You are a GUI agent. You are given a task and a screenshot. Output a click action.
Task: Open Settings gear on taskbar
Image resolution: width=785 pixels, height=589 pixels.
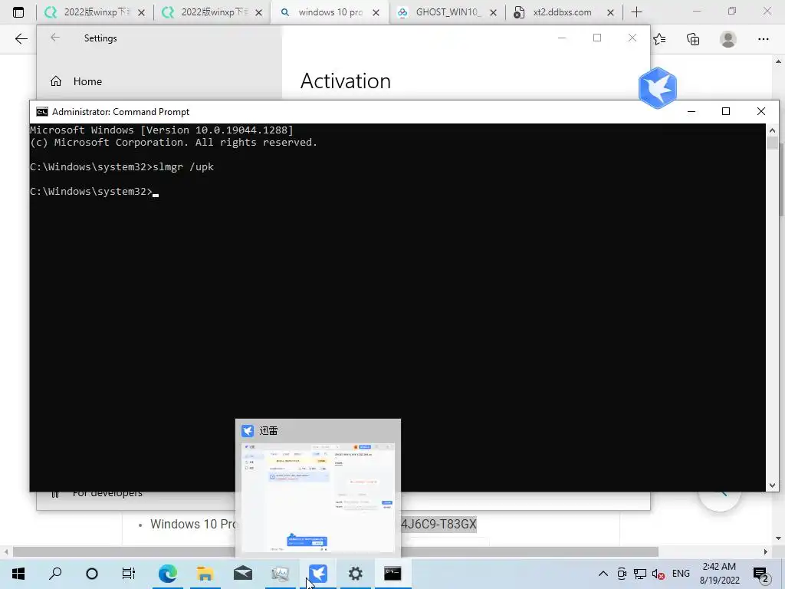pos(356,574)
